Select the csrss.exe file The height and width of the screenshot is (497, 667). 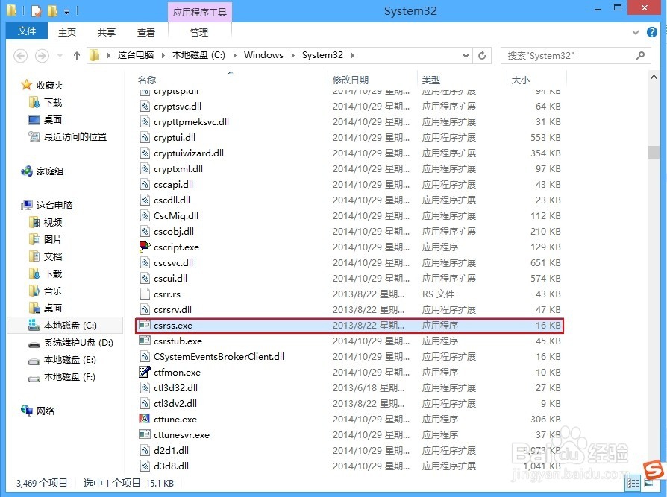[x=350, y=326]
